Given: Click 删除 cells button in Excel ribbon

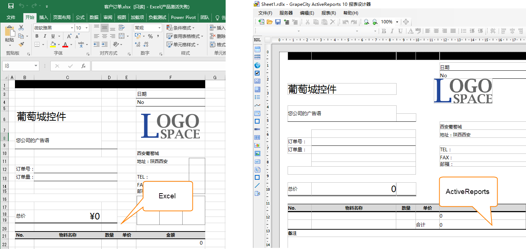Looking at the screenshot, I should pyautogui.click(x=218, y=36).
